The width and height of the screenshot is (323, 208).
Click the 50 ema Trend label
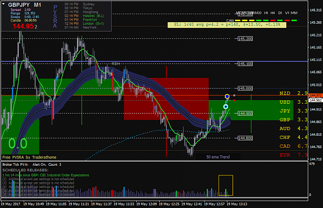click(x=218, y=157)
